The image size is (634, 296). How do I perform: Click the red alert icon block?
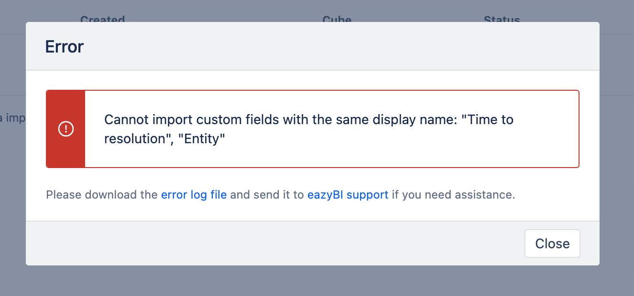(x=66, y=129)
